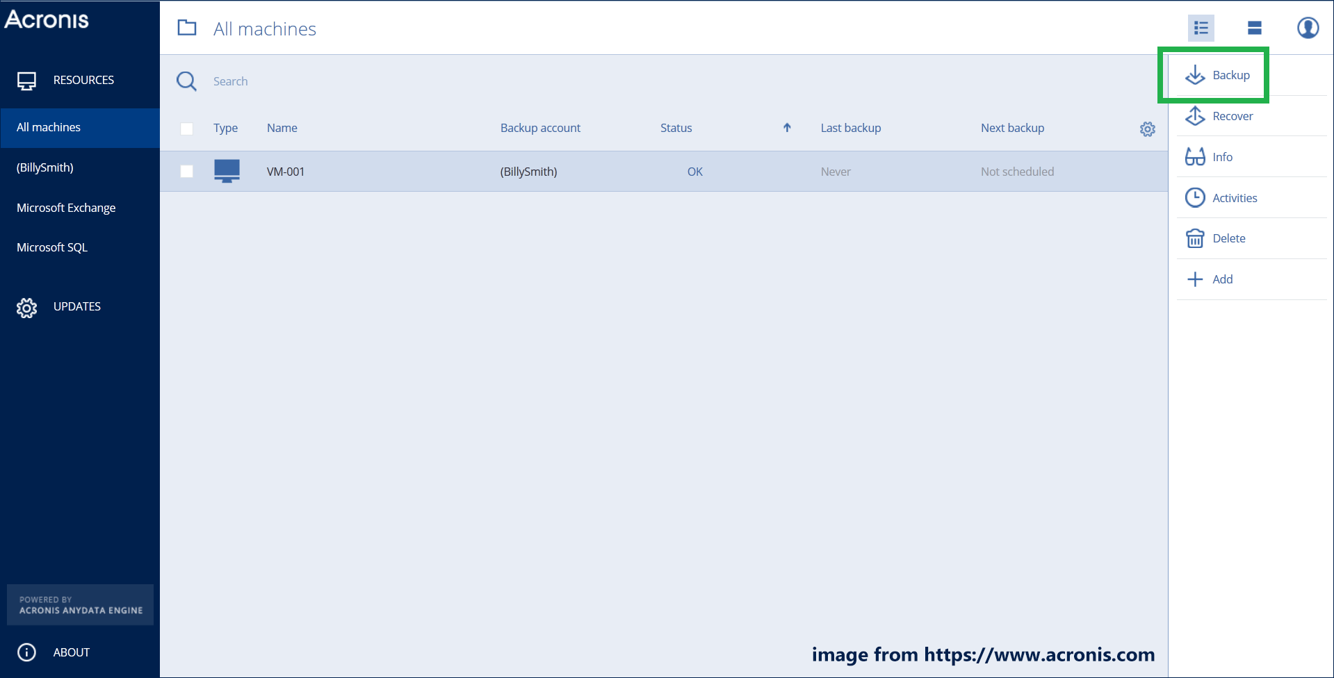Sort by the Type column header
Screen dimensions: 1334x678
point(225,129)
